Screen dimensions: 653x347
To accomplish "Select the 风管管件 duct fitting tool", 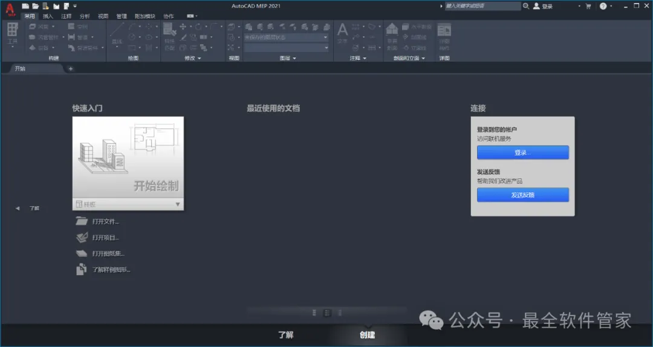I will pyautogui.click(x=45, y=37).
